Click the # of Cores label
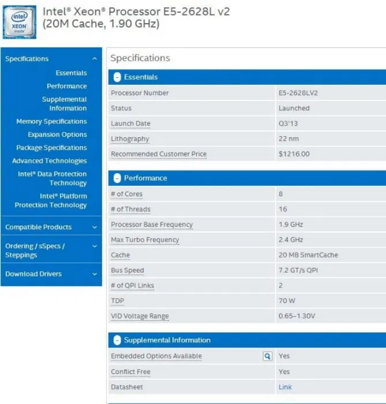The image size is (386, 404). (127, 194)
